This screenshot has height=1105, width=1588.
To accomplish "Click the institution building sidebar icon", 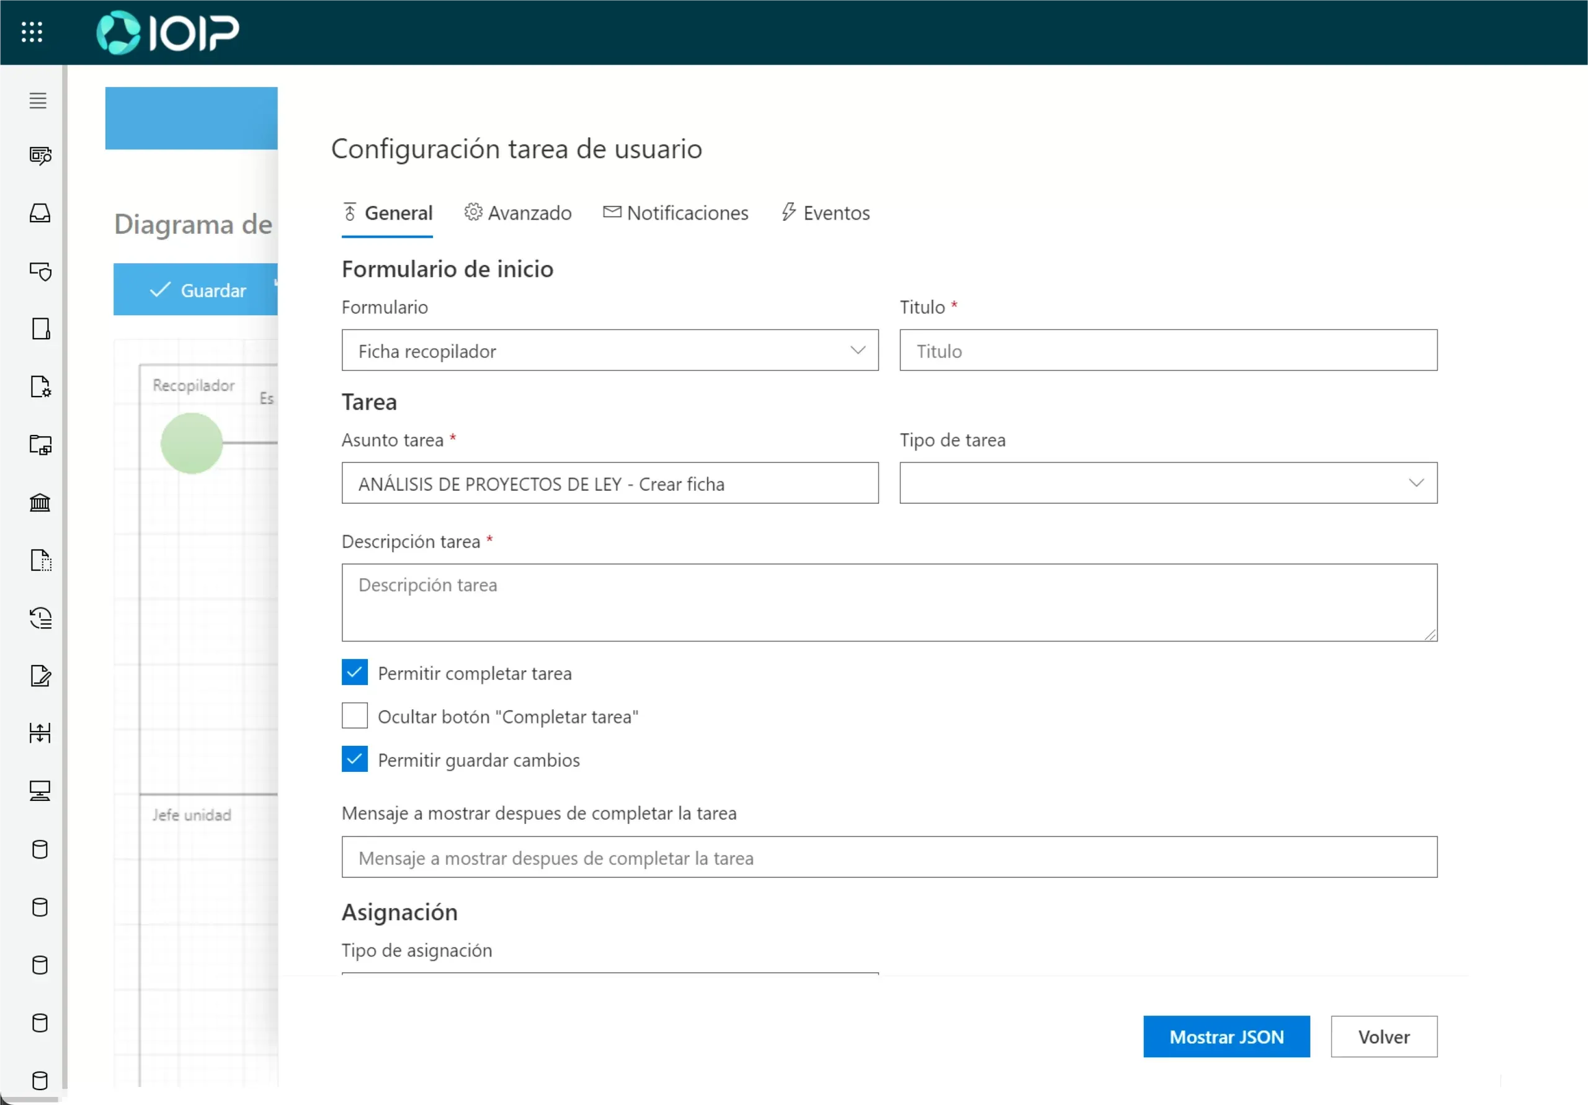I will pyautogui.click(x=40, y=503).
